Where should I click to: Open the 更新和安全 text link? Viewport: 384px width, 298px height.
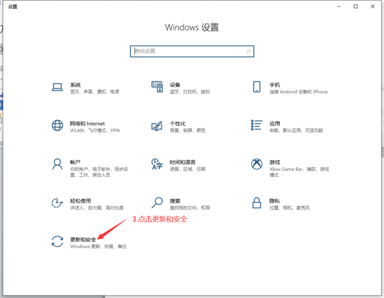point(83,239)
